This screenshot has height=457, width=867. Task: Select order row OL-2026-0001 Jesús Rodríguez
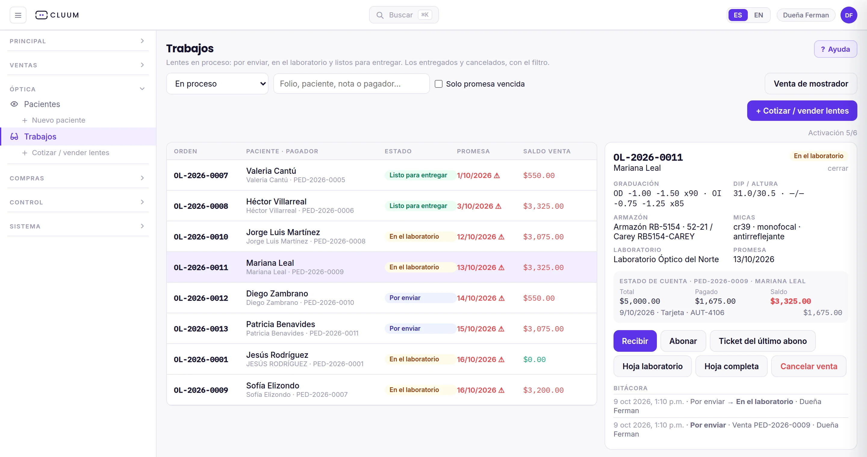[381, 359]
